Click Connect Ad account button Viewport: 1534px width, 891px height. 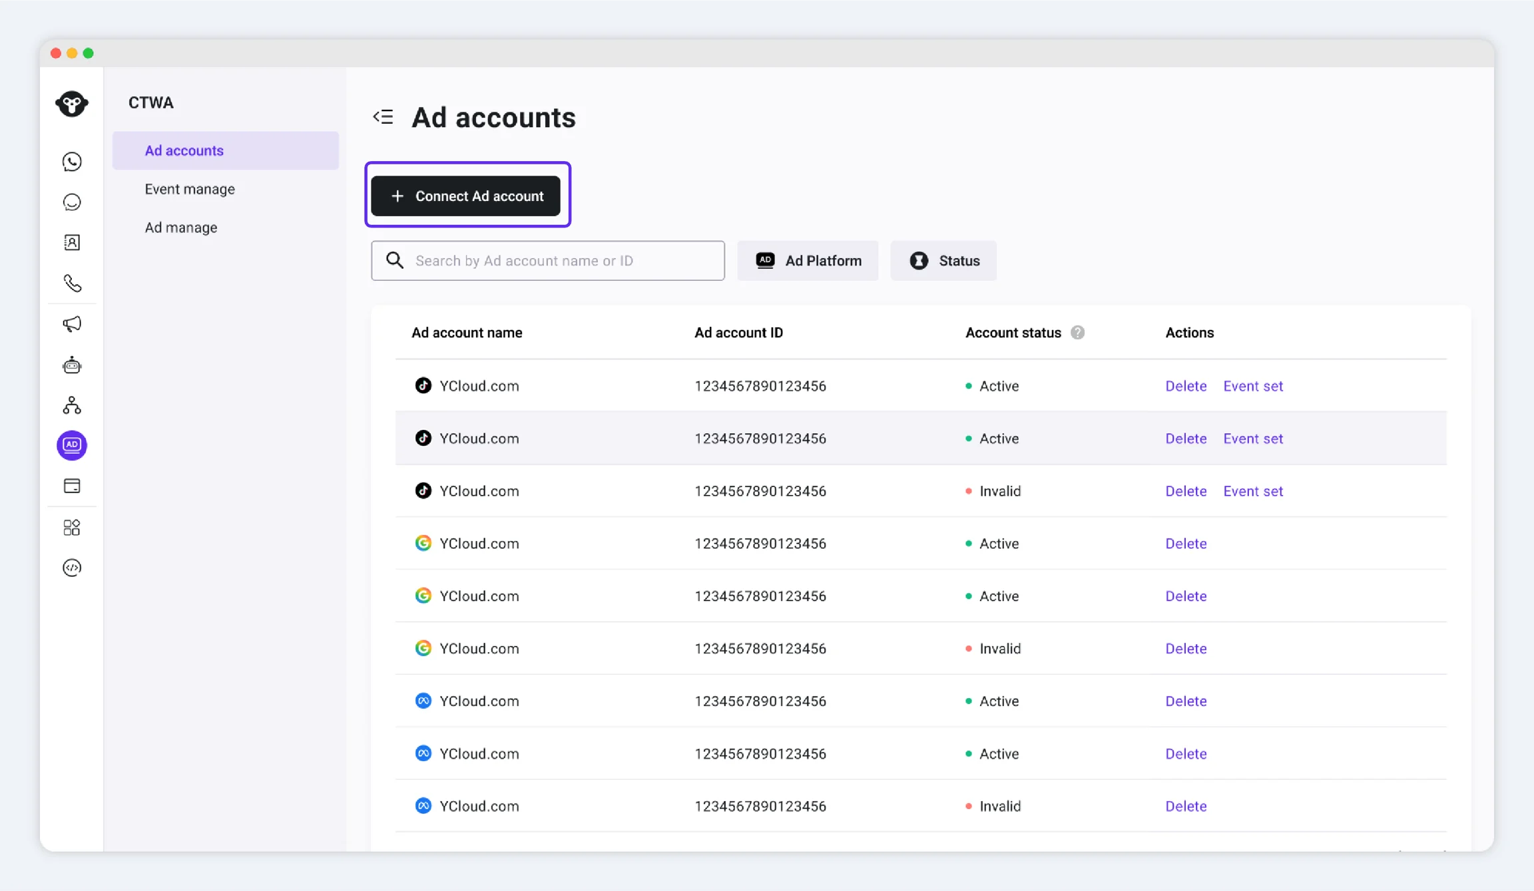465,196
